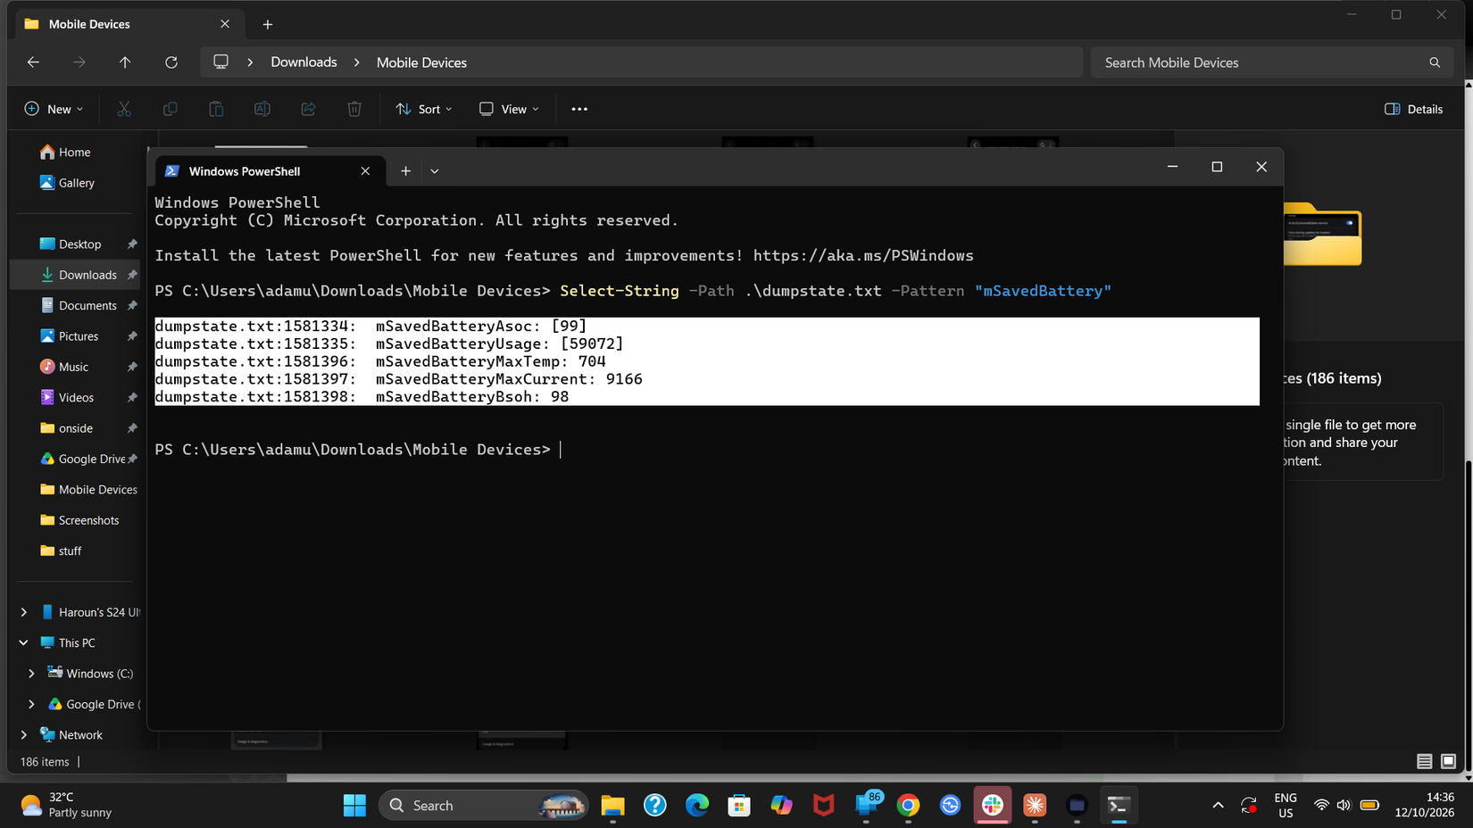Image resolution: width=1473 pixels, height=828 pixels.
Task: Open Microsoft Edge from the taskbar
Action: (x=697, y=806)
